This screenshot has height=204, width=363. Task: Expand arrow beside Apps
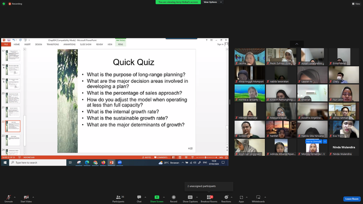tap(247, 197)
